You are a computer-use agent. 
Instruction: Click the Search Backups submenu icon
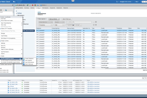pos(24,64)
